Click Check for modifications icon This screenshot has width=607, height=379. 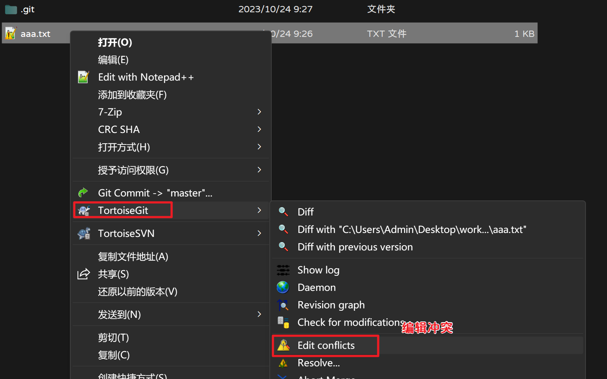pos(283,322)
